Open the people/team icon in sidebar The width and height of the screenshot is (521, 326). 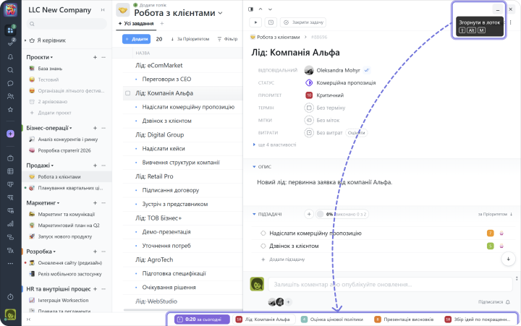click(x=11, y=96)
